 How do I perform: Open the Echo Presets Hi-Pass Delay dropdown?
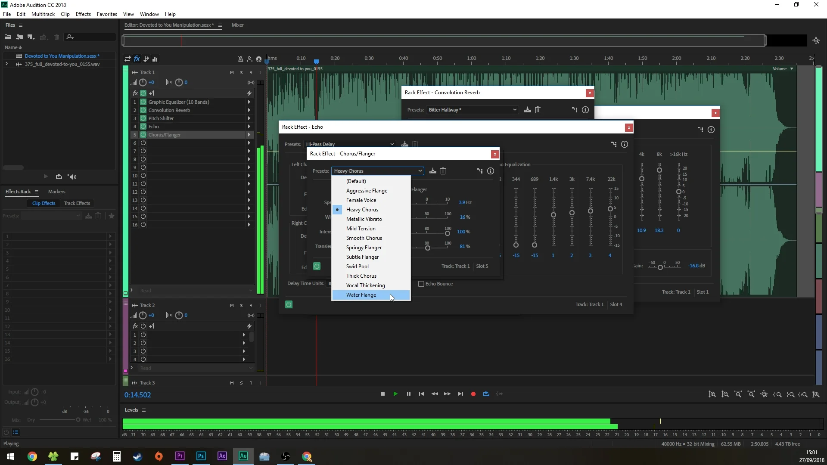coord(349,144)
